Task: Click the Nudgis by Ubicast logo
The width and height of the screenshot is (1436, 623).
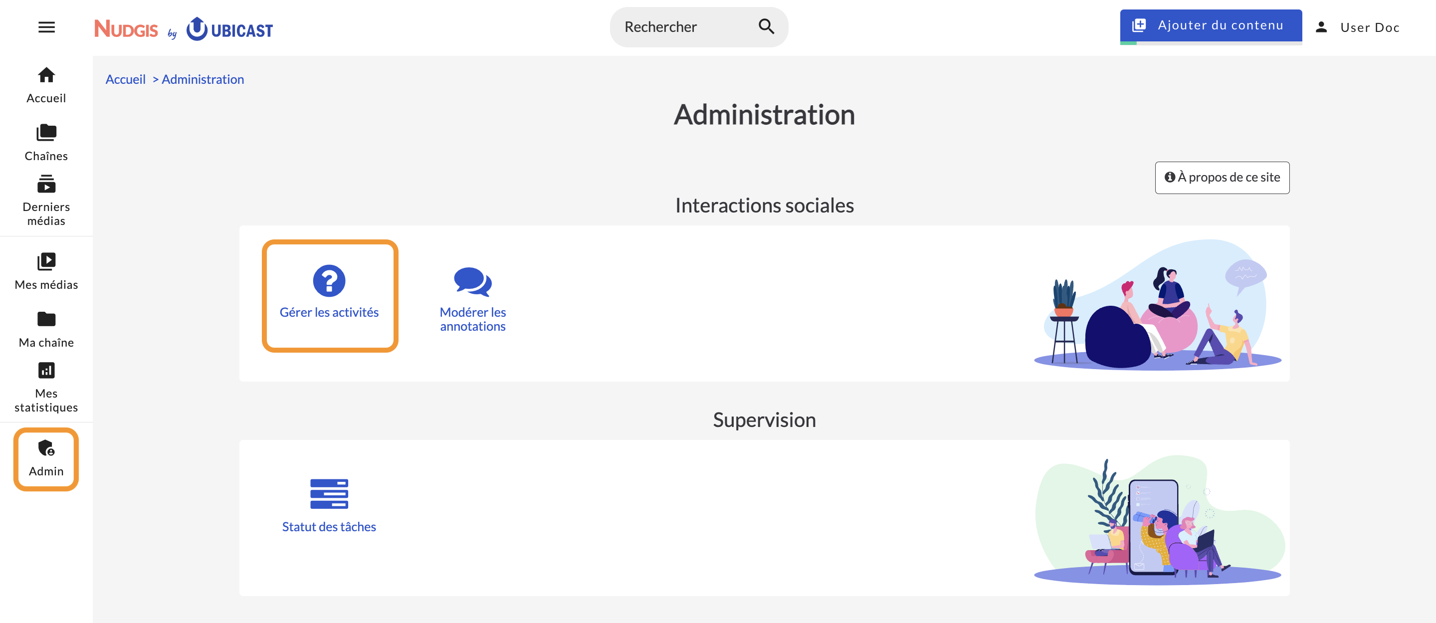Action: (x=184, y=29)
